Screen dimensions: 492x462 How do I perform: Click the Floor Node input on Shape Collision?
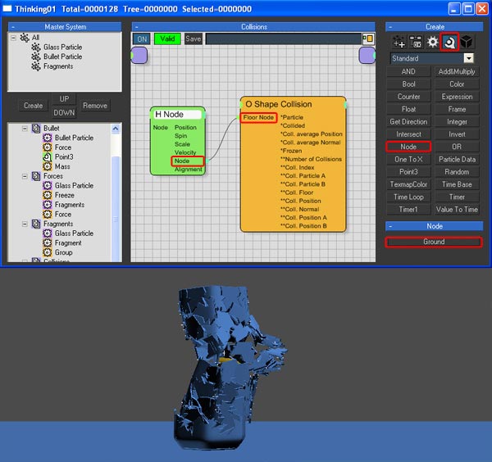[258, 117]
